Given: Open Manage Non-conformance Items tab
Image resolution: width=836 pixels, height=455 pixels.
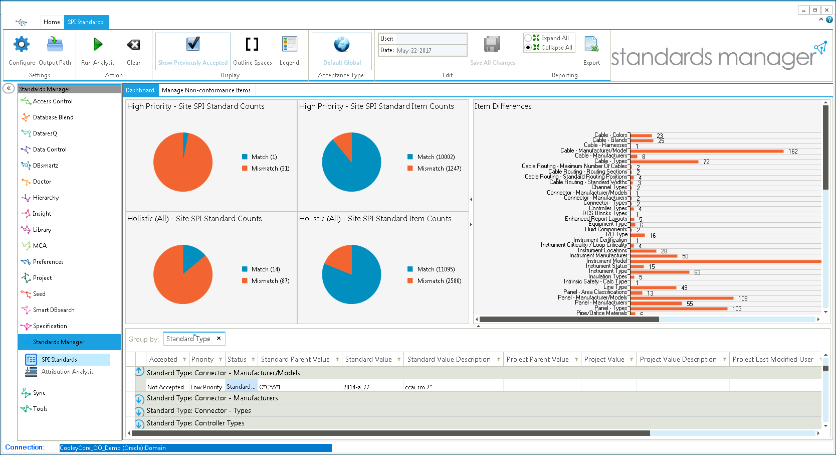Looking at the screenshot, I should 206,90.
